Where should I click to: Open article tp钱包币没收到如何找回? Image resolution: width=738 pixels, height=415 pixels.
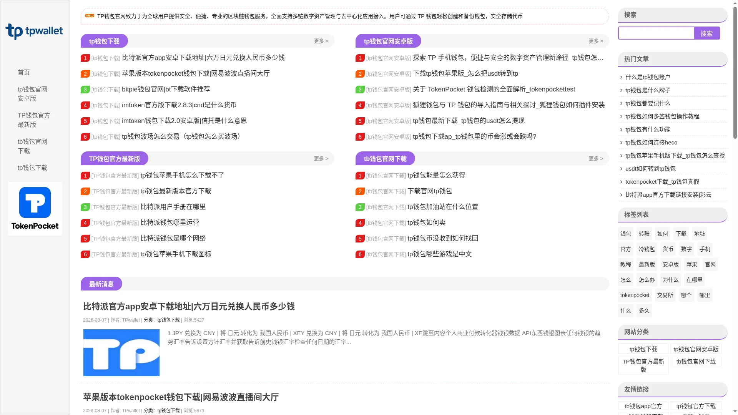point(443,238)
